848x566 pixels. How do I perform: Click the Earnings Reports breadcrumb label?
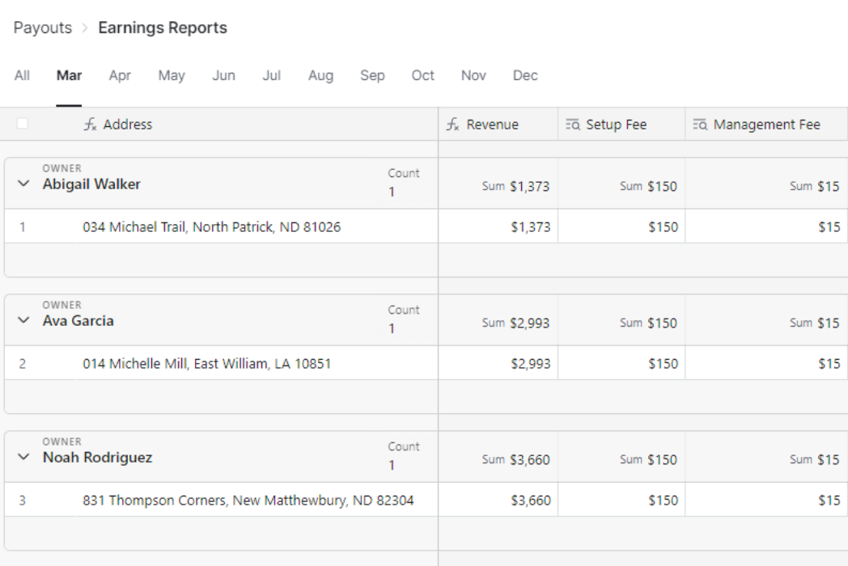pyautogui.click(x=162, y=27)
